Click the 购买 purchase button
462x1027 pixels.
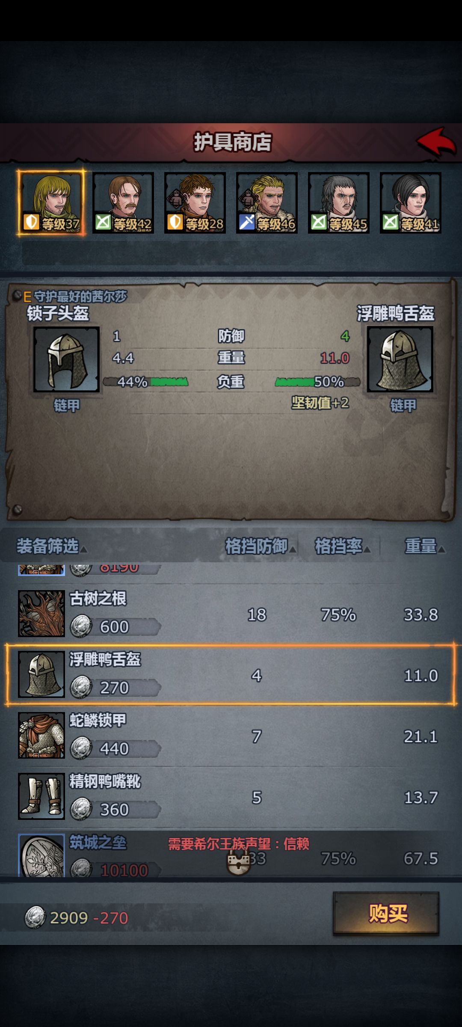[386, 913]
